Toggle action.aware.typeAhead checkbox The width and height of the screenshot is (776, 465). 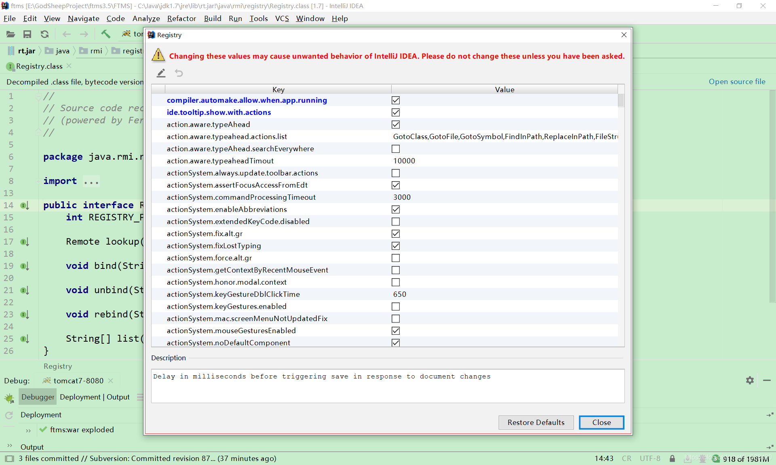[396, 125]
